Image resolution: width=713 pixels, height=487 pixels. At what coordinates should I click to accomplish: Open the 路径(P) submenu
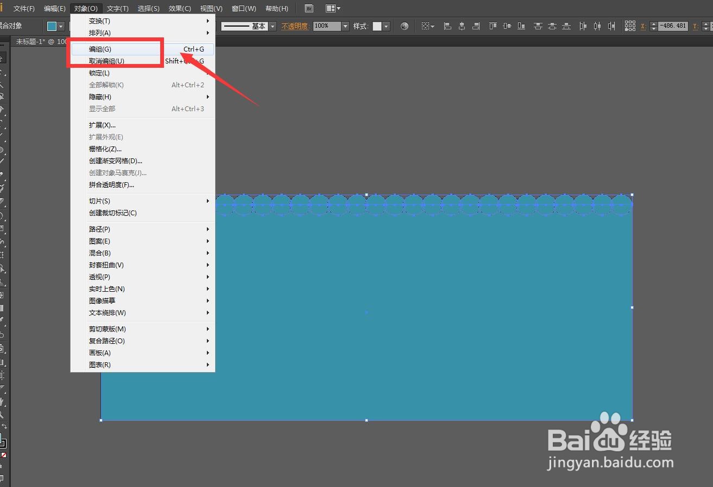pyautogui.click(x=143, y=229)
